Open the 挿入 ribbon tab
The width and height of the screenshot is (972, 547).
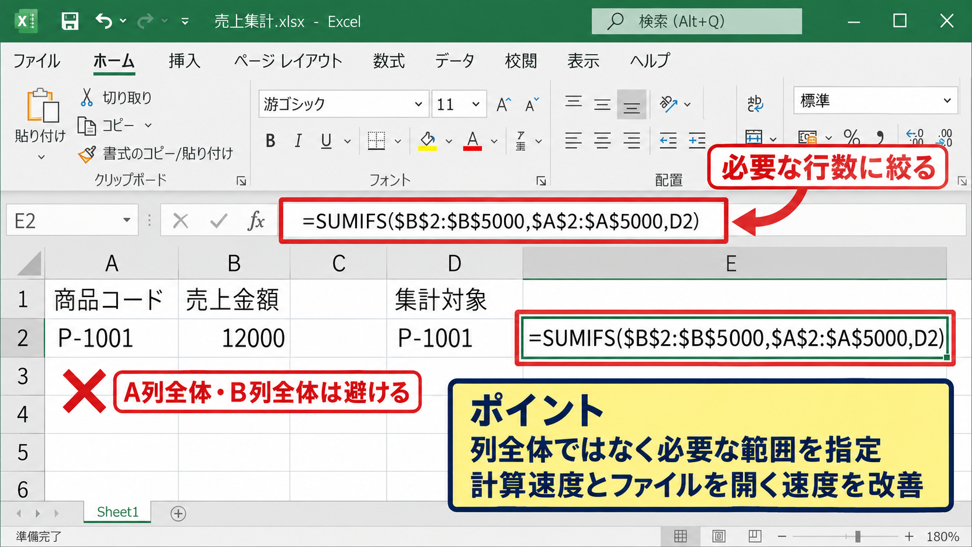point(185,61)
